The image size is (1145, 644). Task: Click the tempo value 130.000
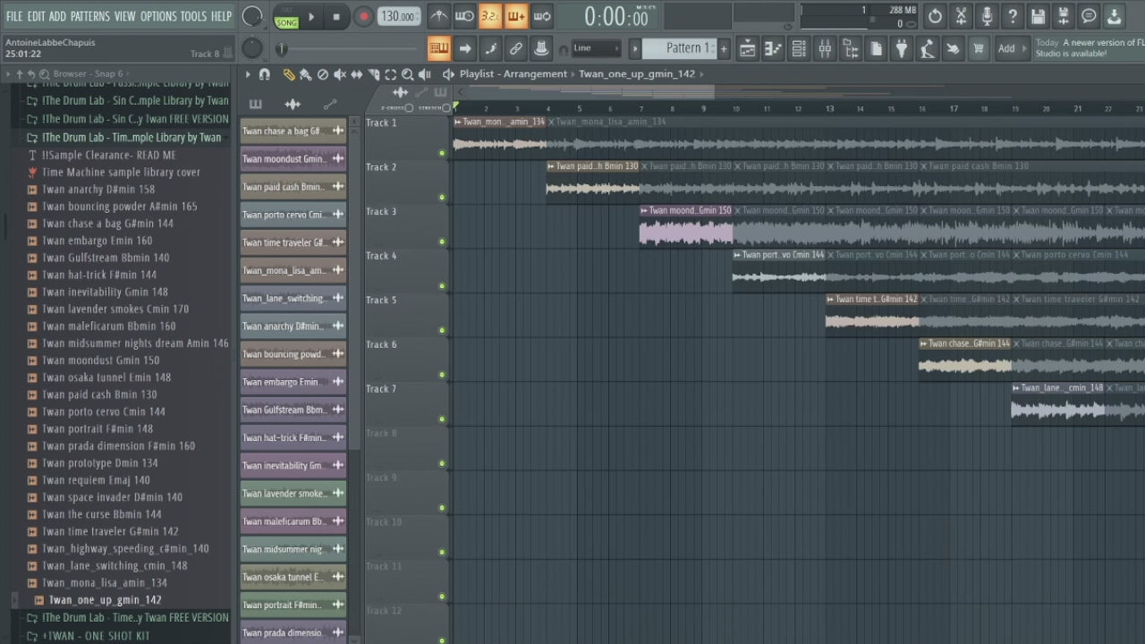pos(398,16)
